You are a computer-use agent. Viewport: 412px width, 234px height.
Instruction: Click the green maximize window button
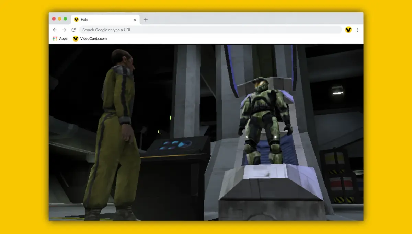(x=65, y=19)
